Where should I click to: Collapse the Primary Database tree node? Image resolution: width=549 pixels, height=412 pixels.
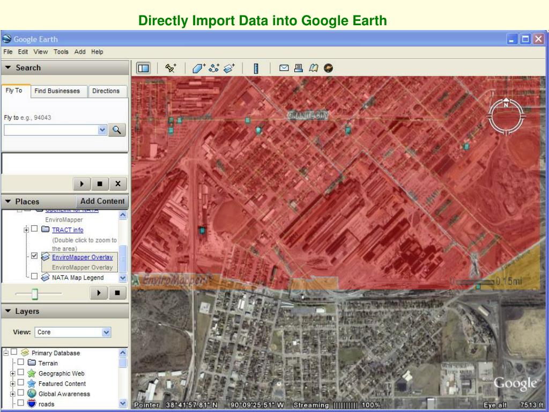coord(6,353)
